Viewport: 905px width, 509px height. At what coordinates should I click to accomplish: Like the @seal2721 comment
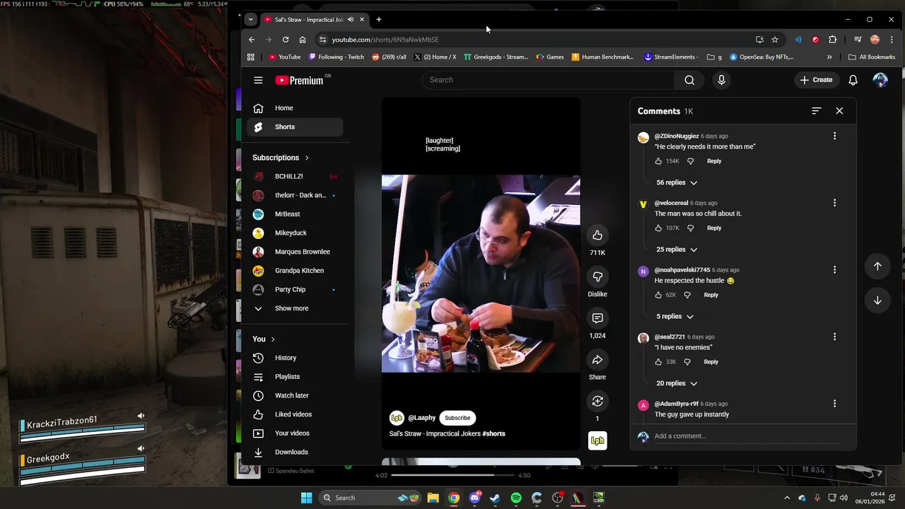(658, 362)
